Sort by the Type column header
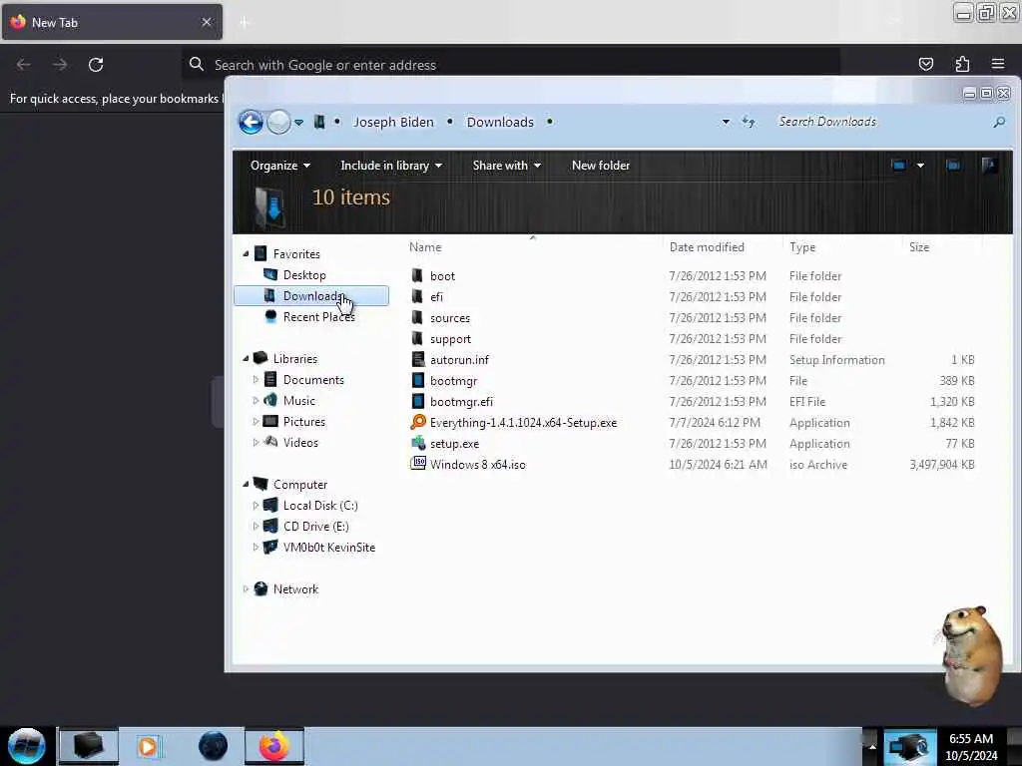 pyautogui.click(x=801, y=247)
